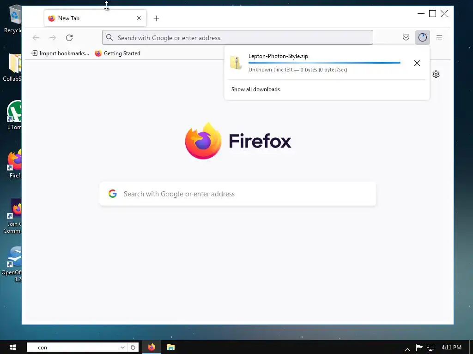Open Getting Started bookmark
The image size is (473, 354).
(x=118, y=53)
